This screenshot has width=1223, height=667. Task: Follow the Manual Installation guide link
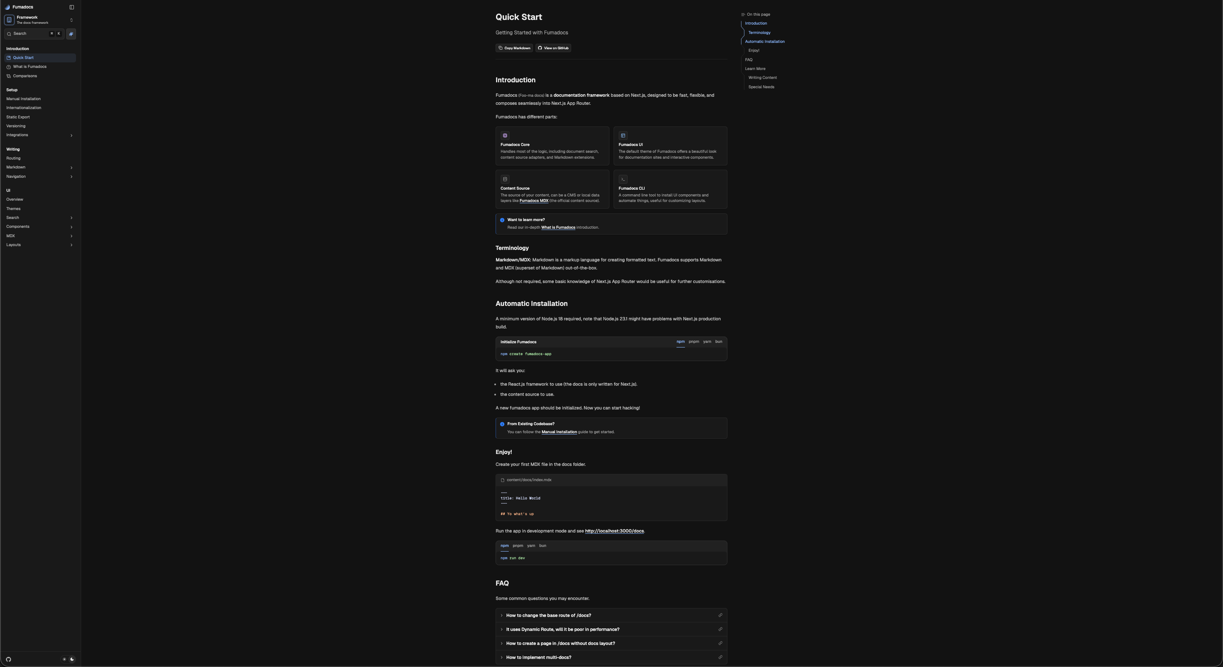(x=559, y=432)
